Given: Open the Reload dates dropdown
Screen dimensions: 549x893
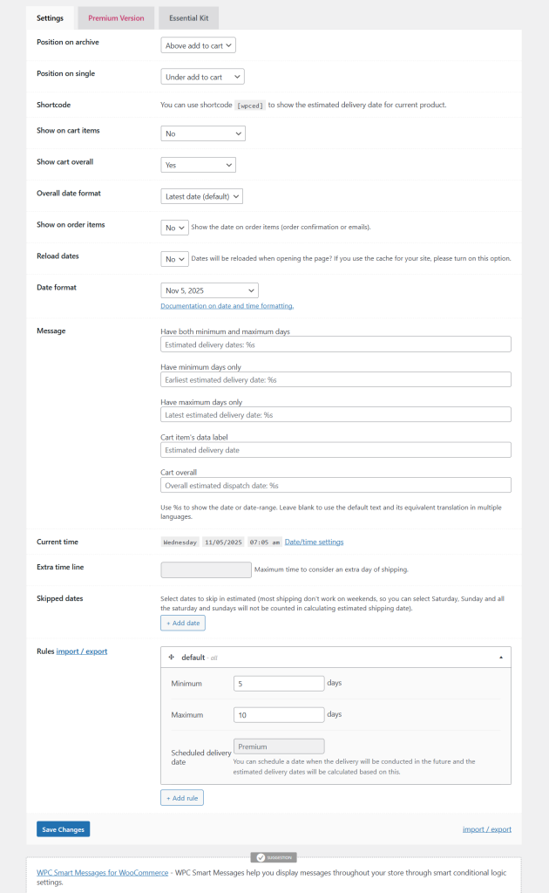Looking at the screenshot, I should [173, 256].
